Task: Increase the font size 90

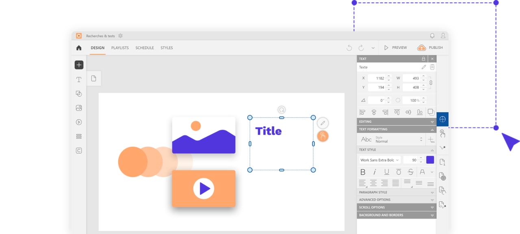Action: (x=421, y=158)
